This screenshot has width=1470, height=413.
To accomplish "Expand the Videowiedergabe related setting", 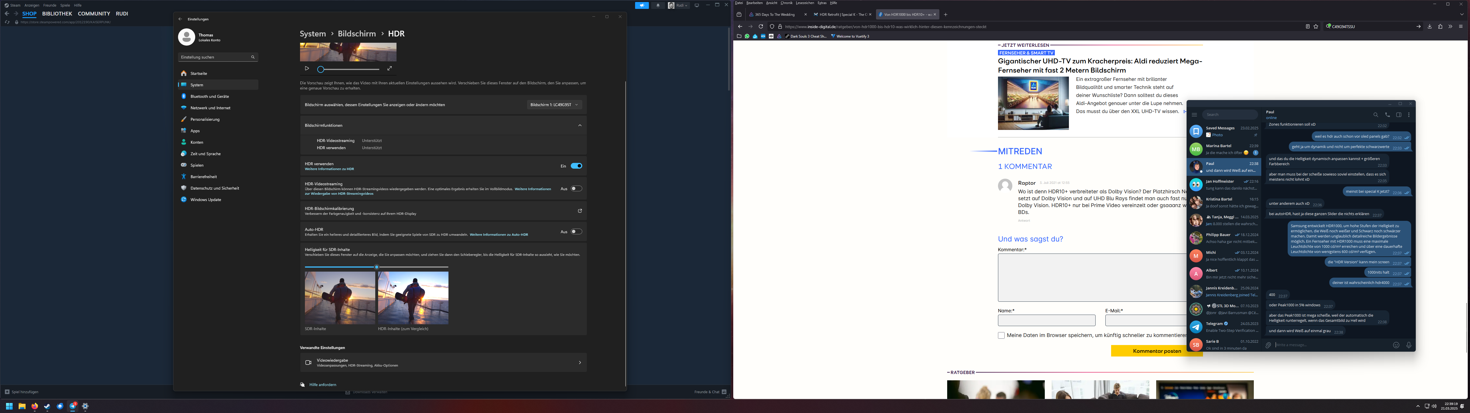I will (580, 363).
